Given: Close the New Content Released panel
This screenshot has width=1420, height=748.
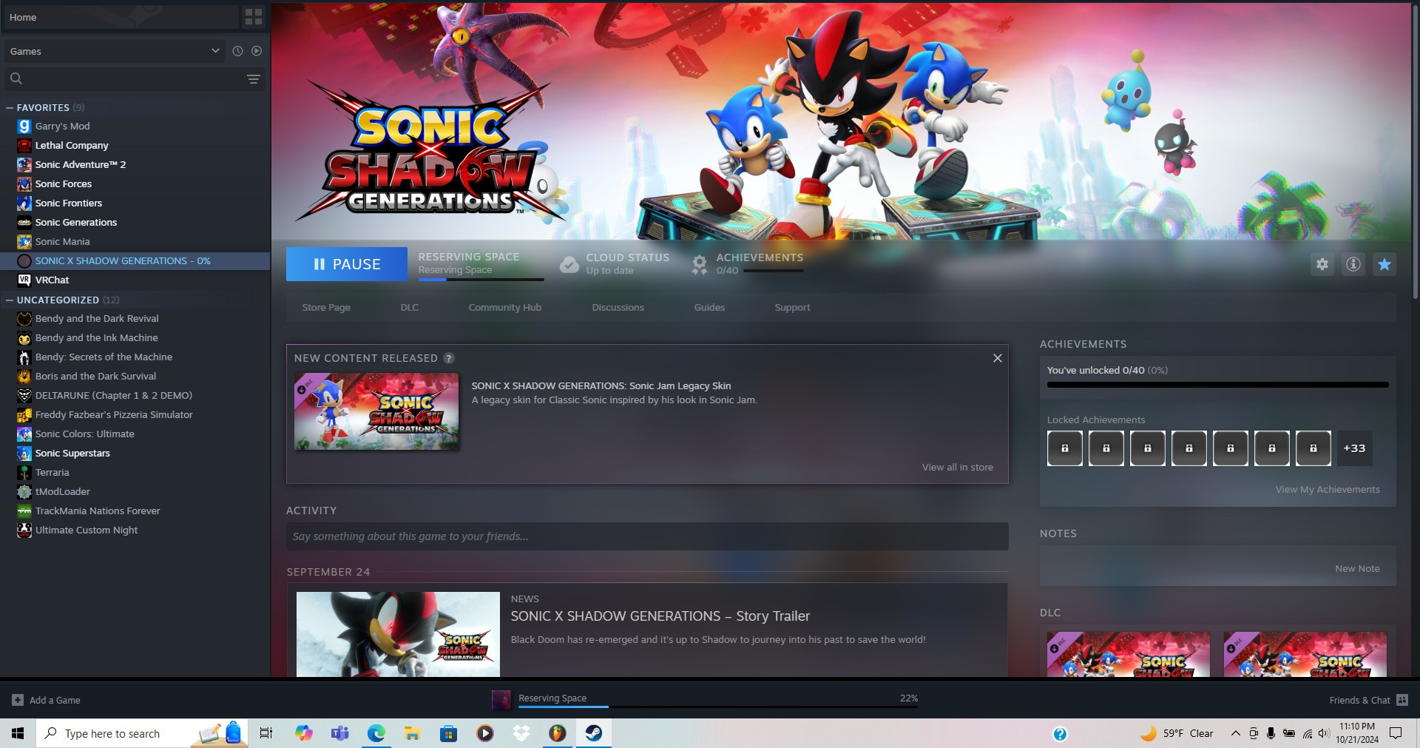Looking at the screenshot, I should [997, 358].
